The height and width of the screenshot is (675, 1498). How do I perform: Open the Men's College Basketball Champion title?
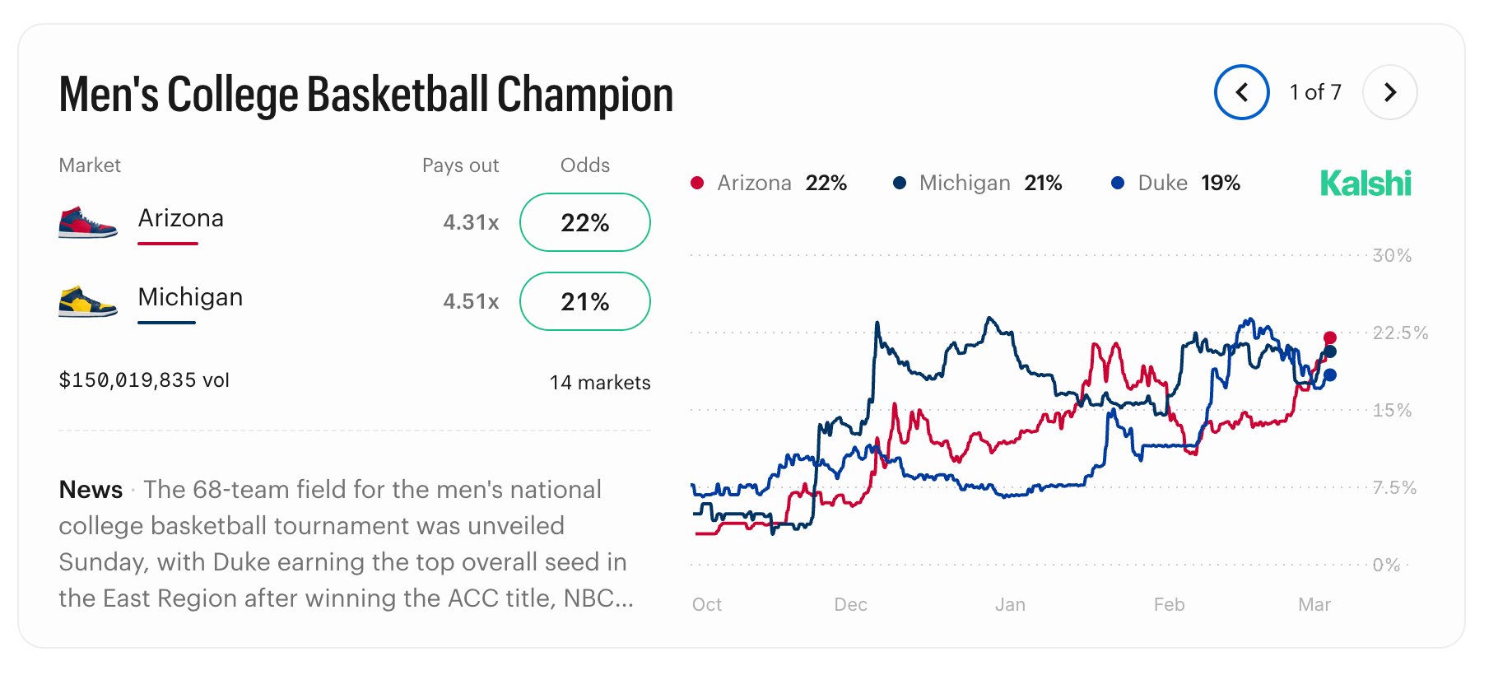[x=366, y=94]
